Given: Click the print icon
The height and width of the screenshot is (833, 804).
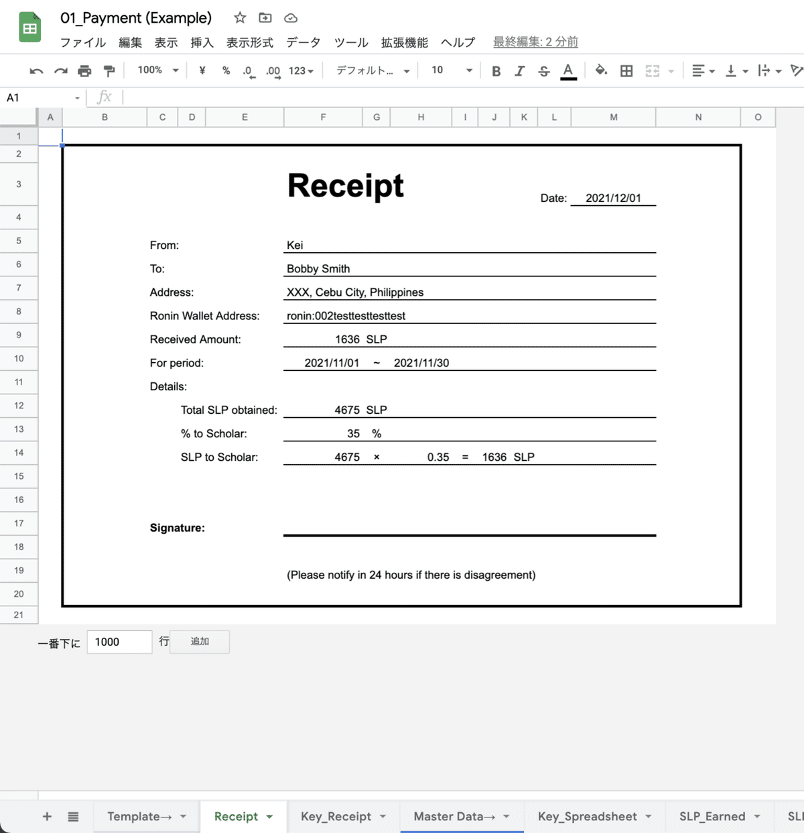Looking at the screenshot, I should coord(84,70).
